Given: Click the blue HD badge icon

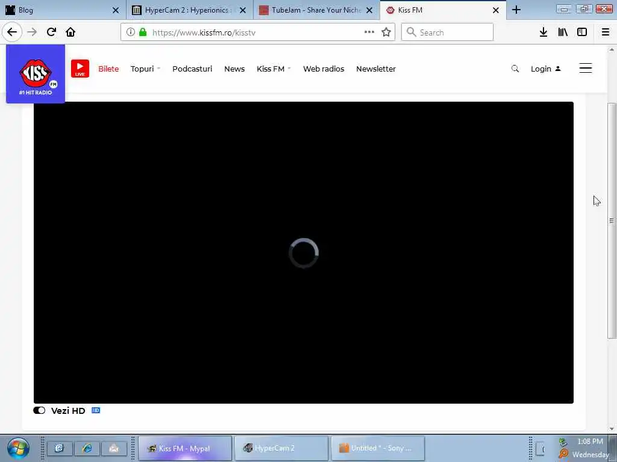Looking at the screenshot, I should pyautogui.click(x=96, y=410).
